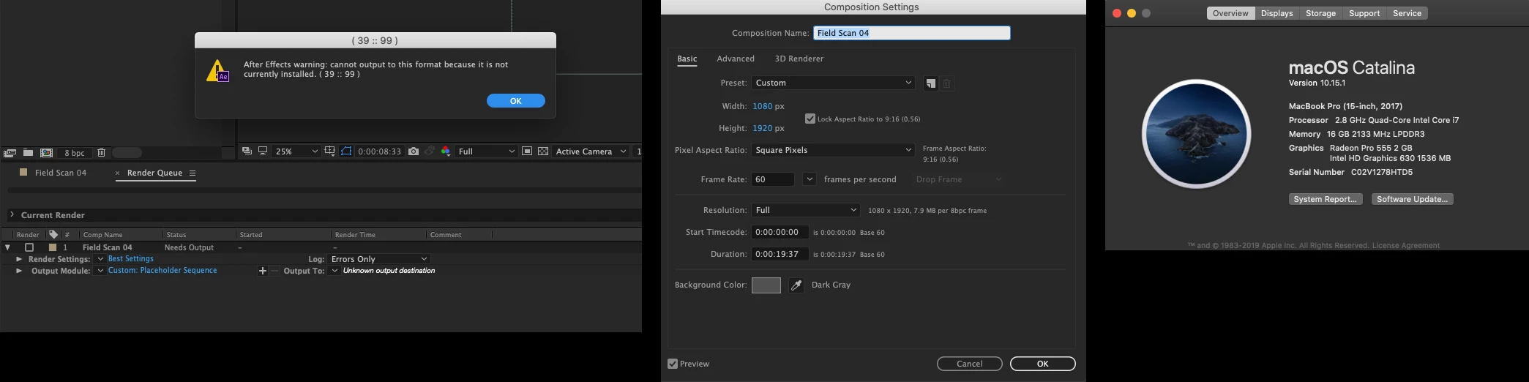1529x382 pixels.
Task: Toggle the Region of Interest icon
Action: click(x=527, y=151)
